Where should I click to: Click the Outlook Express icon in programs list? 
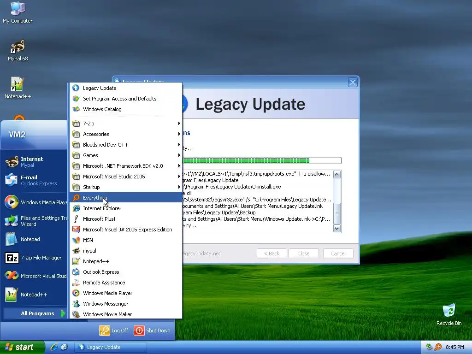pos(76,272)
